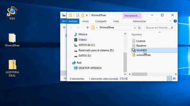Open the Archivo menu tab

click(73, 21)
